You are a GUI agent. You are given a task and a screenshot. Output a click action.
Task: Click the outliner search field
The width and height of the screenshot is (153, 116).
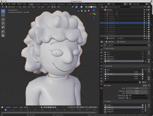pyautogui.click(x=124, y=7)
